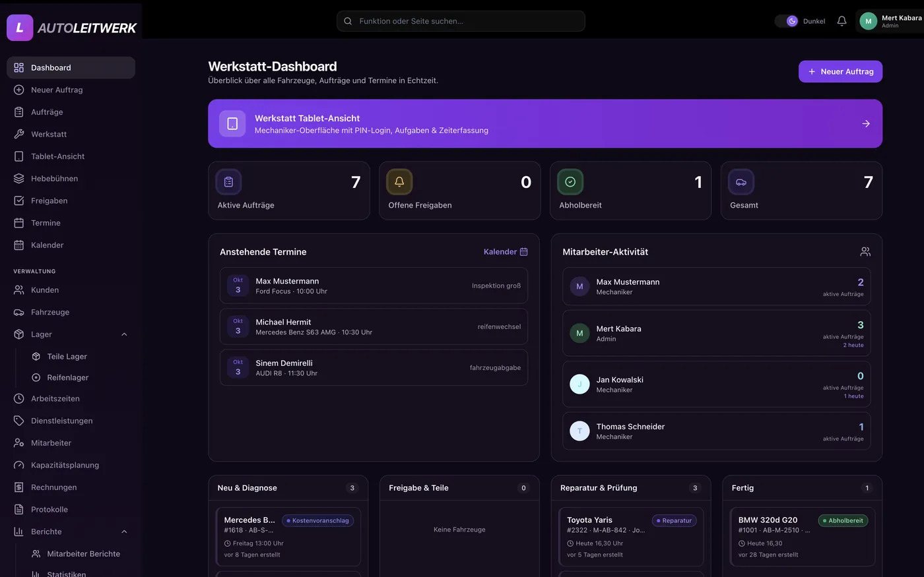Toggle the Dunkel dark mode switch
924x577 pixels.
click(x=787, y=21)
